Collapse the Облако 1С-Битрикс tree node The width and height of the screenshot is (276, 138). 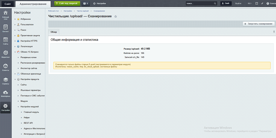point(15,52)
